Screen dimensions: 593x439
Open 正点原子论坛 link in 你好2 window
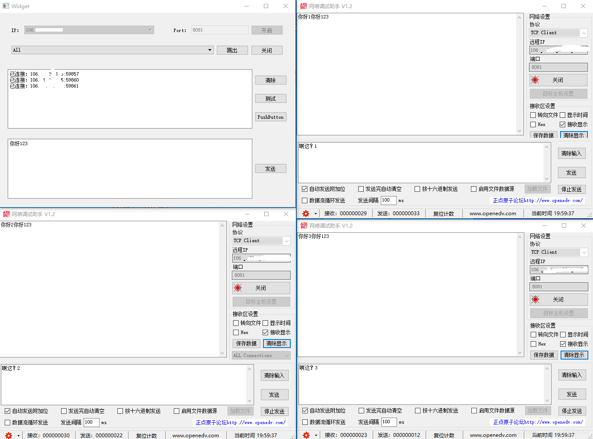pos(241,422)
